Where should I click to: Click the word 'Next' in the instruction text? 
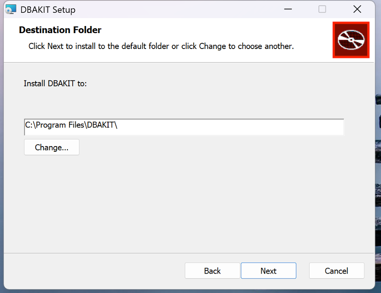[56, 46]
